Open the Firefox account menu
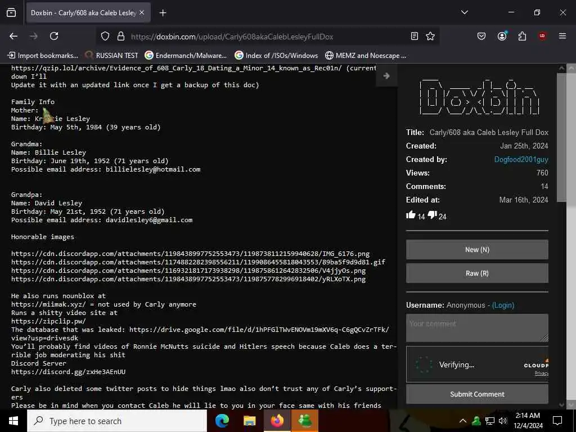The image size is (576, 432). click(x=502, y=36)
